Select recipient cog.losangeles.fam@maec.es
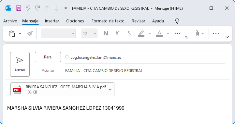The image size is (235, 124). 96,57
